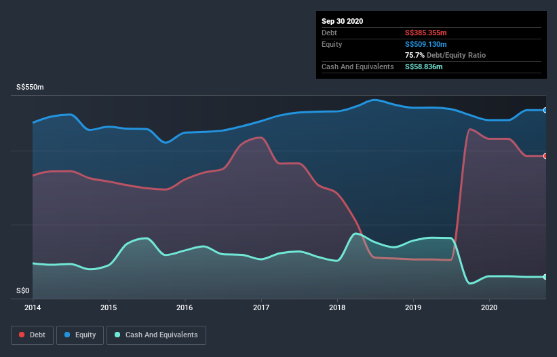Click the Debt row label in tooltip
This screenshot has height=357, width=557.
coord(329,33)
